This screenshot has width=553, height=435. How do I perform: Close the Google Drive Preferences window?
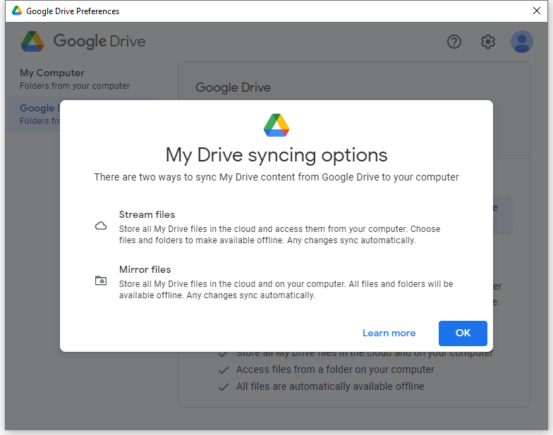click(537, 11)
